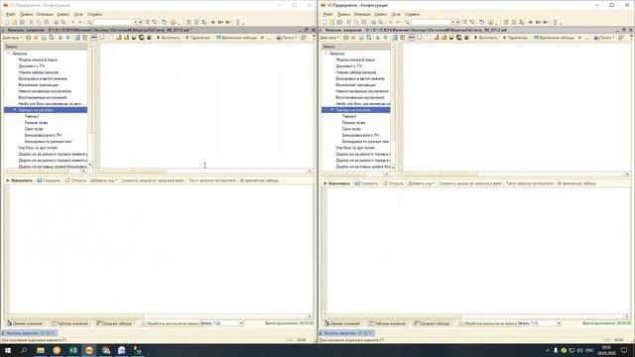Click Save icon in left window toolbar
635x357 pixels.
pyautogui.click(x=22, y=22)
